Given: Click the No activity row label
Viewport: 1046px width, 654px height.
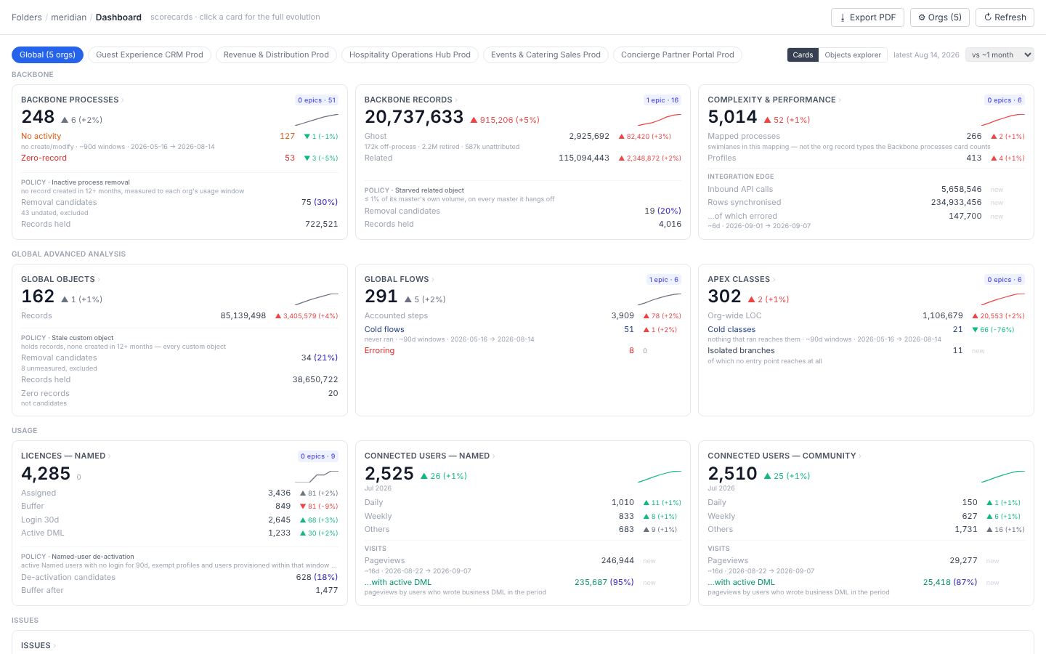Looking at the screenshot, I should click(x=41, y=136).
